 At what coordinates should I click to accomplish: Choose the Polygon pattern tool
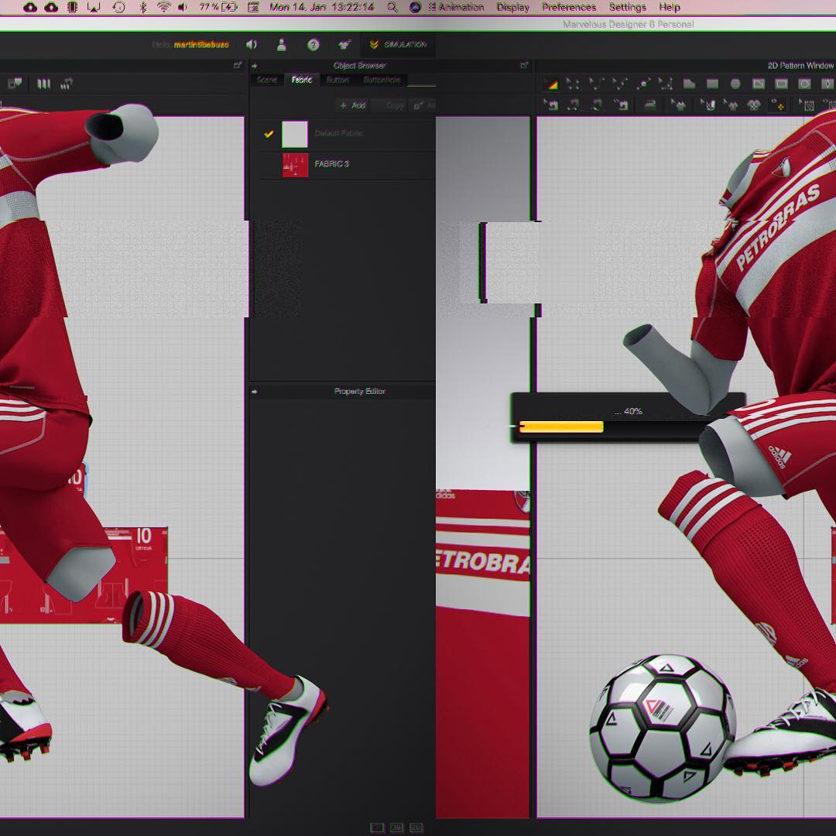point(689,84)
